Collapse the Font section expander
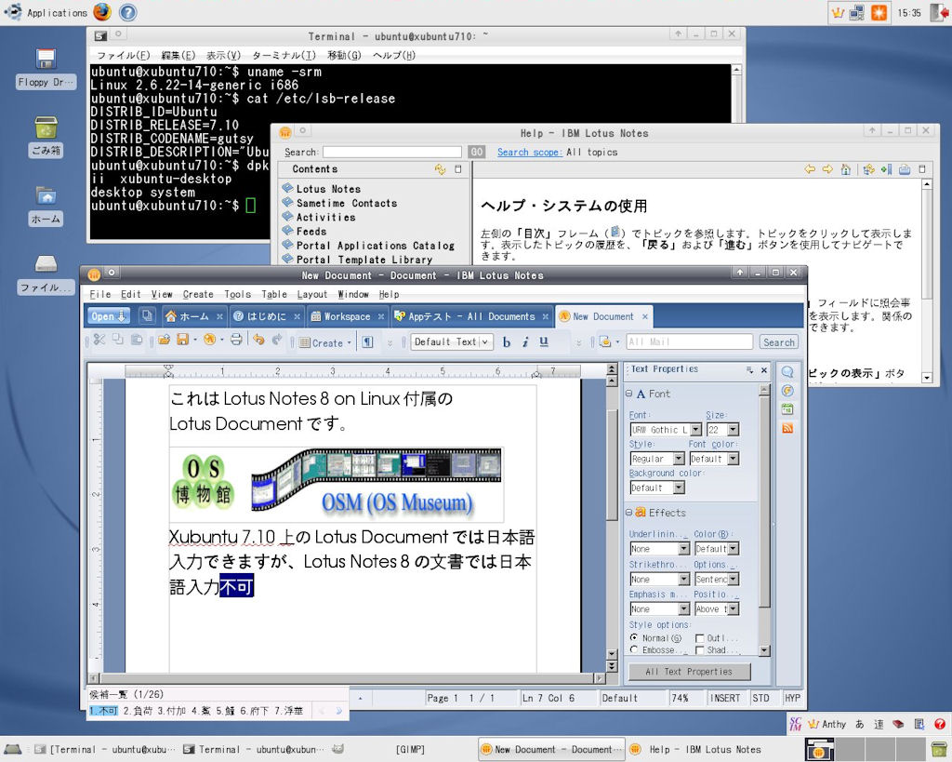952x762 pixels. pos(629,394)
